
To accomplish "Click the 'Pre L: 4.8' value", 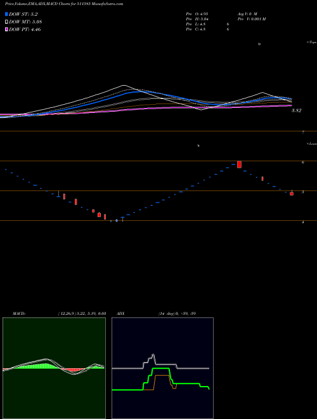I will pos(196,24).
